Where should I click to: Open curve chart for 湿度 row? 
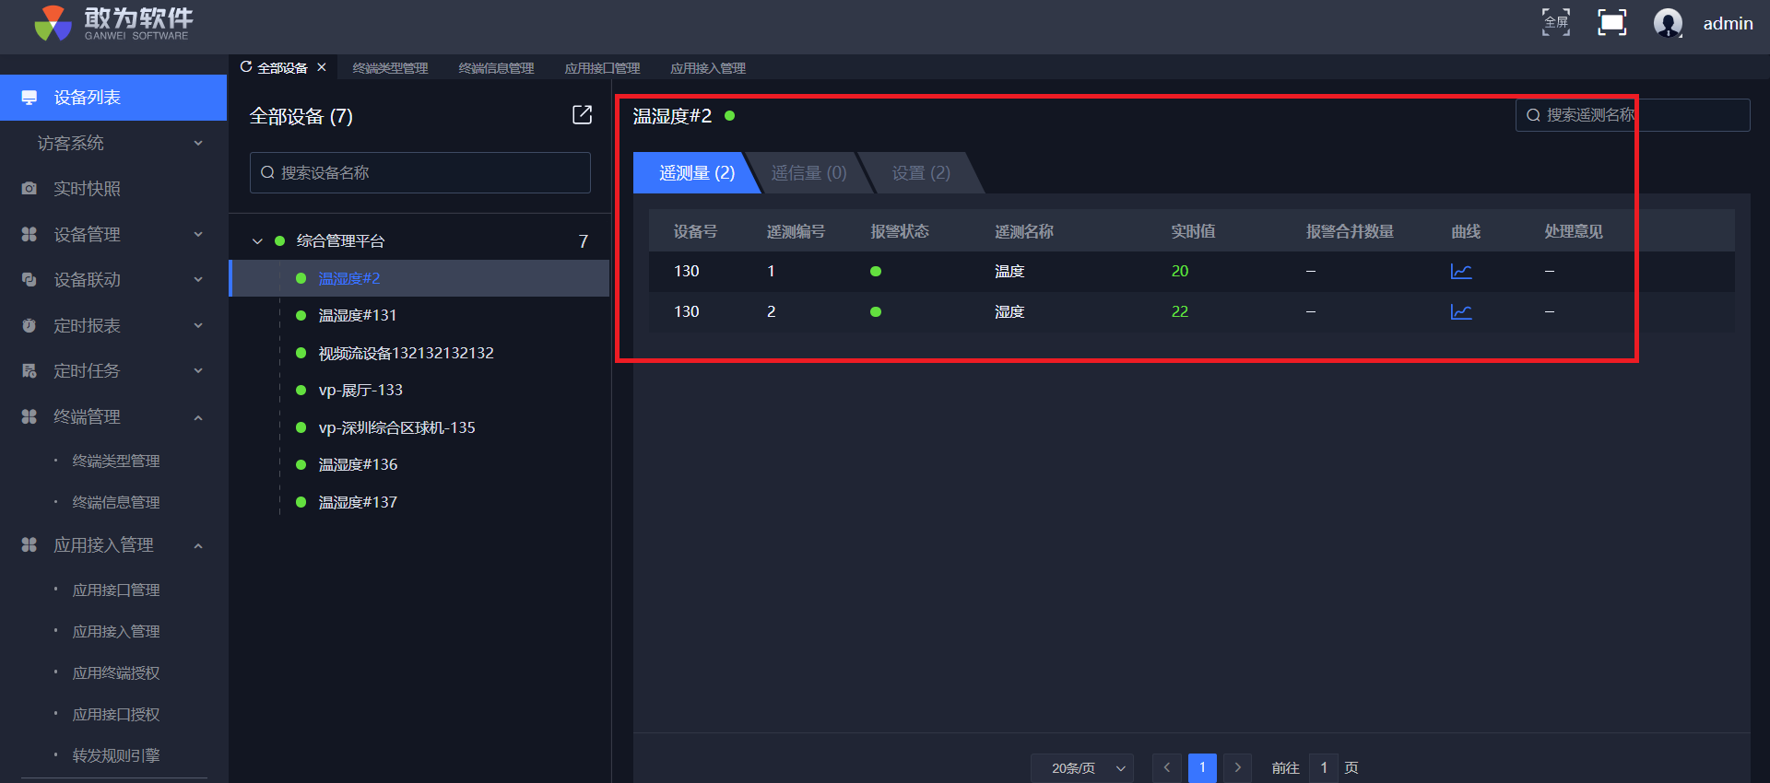[x=1461, y=311]
